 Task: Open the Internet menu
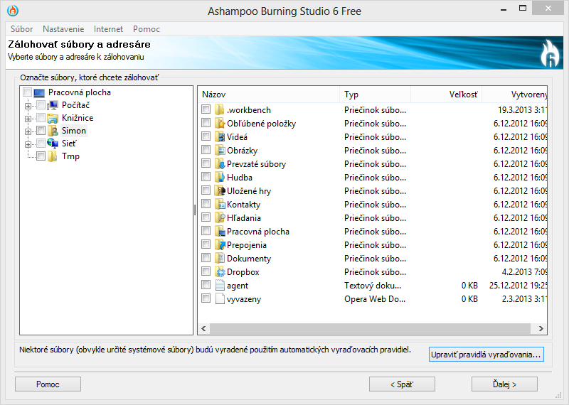(x=108, y=29)
